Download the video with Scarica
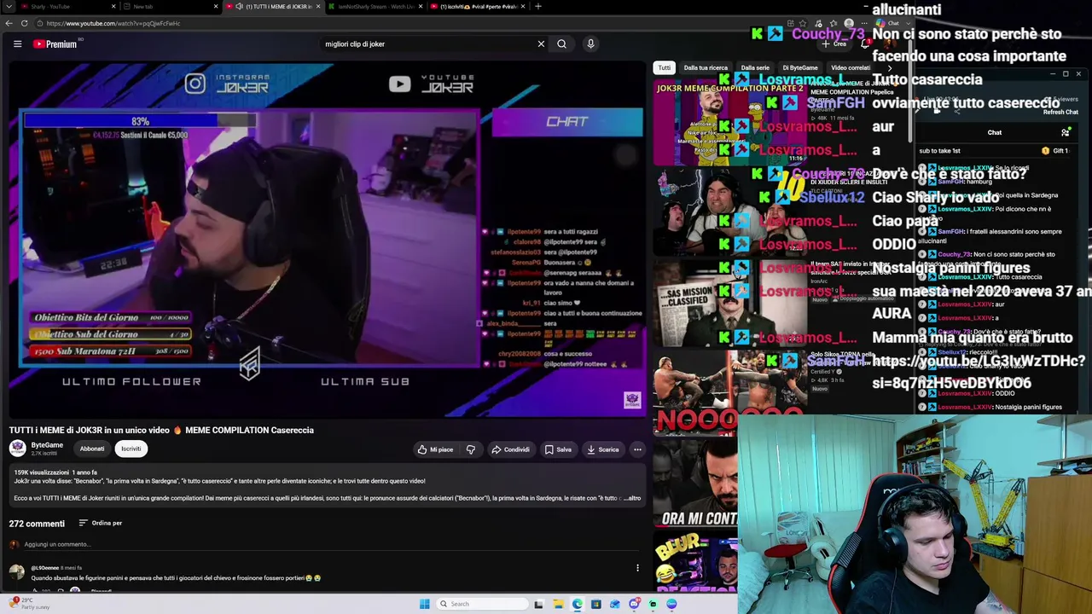 (x=603, y=449)
